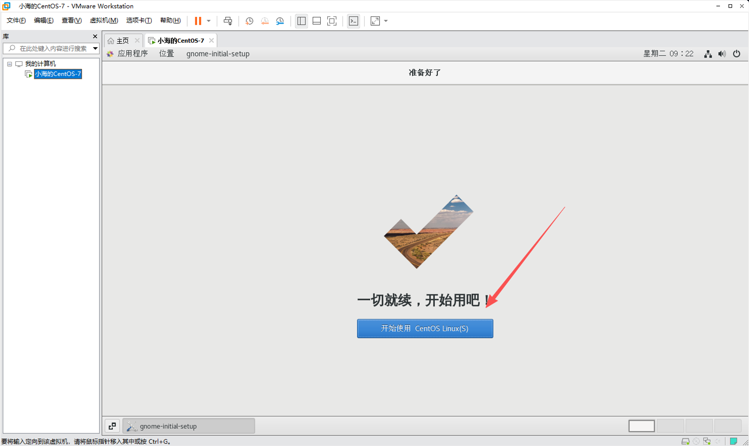749x446 pixels.
Task: Open the library search dropdown arrow
Action: [x=95, y=48]
